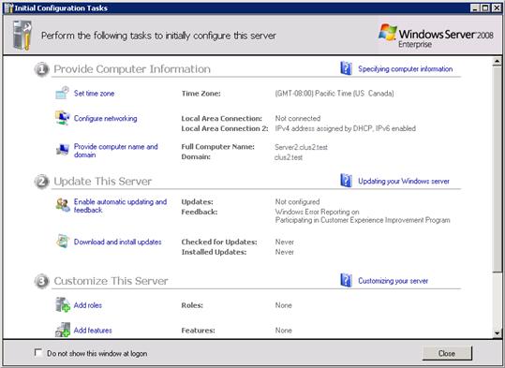Open Provide computer name and domain link
The height and width of the screenshot is (368, 505).
[116, 151]
